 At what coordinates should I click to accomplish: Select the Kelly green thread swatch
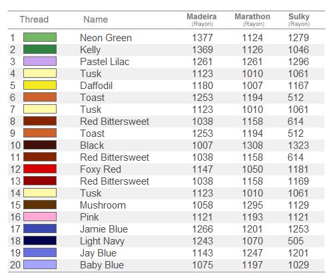click(40, 49)
